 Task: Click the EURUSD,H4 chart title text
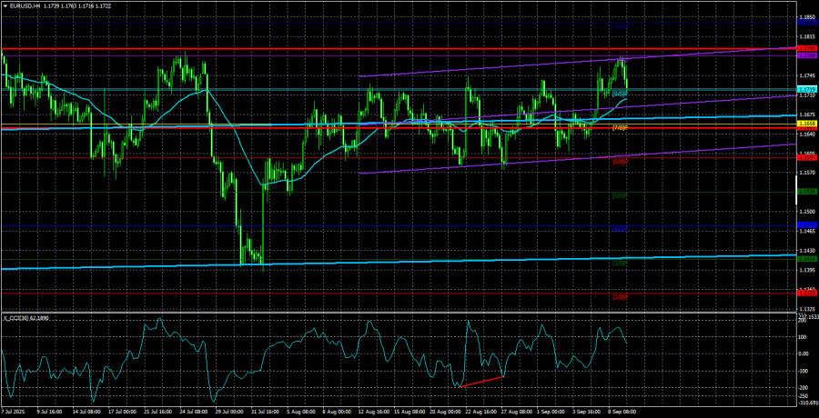(32, 6)
